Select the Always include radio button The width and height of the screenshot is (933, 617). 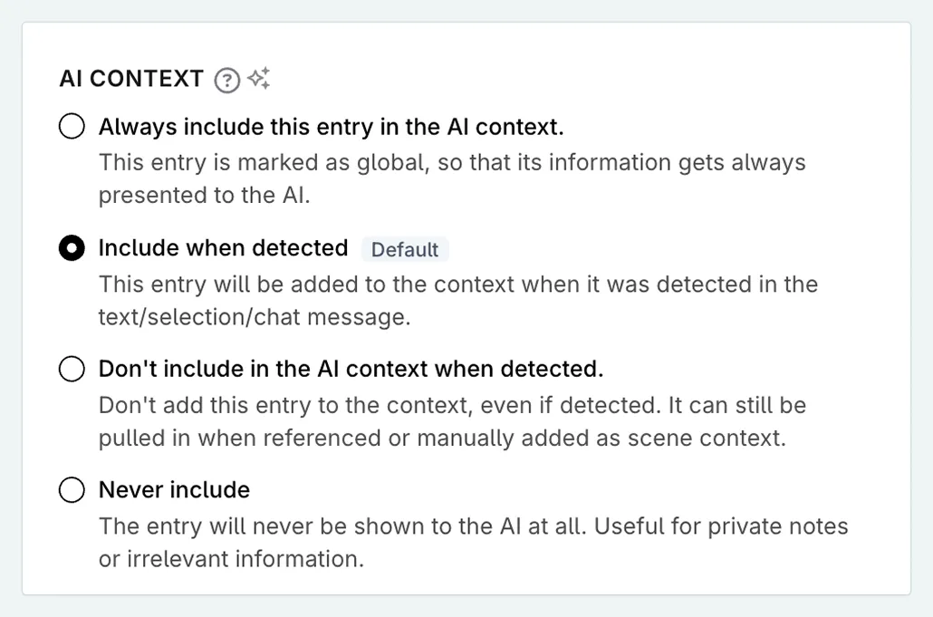(x=72, y=126)
